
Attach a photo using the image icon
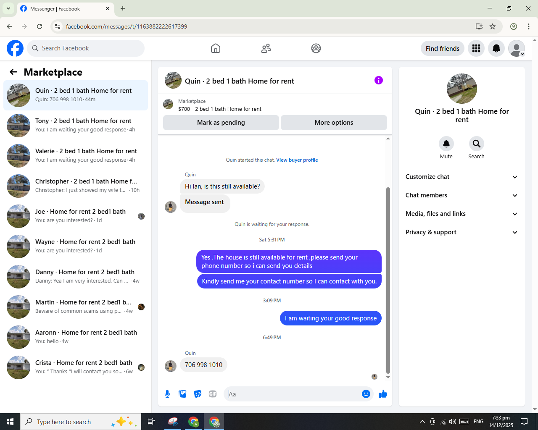[x=182, y=394]
